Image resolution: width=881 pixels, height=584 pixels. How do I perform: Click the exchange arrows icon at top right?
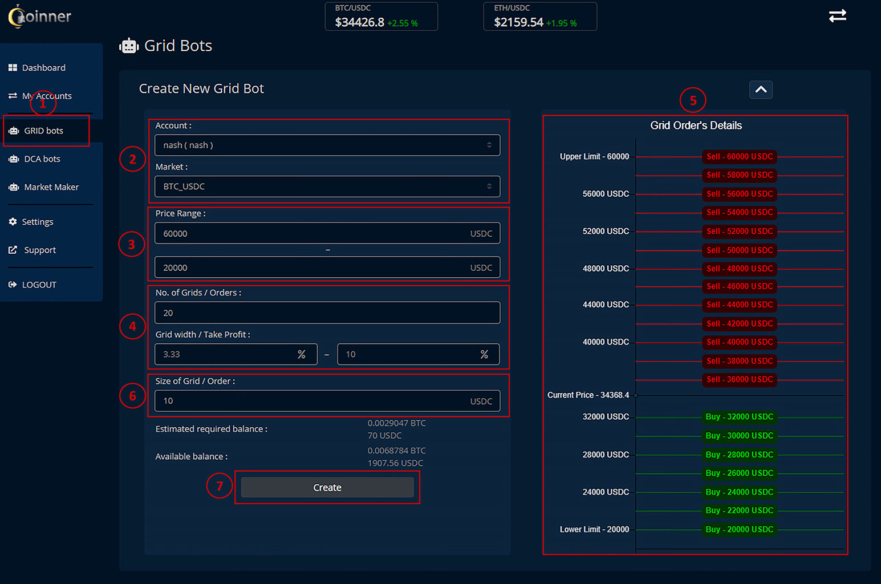click(837, 16)
